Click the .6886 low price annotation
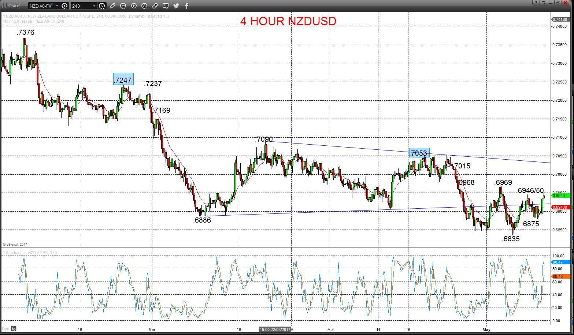 click(202, 220)
